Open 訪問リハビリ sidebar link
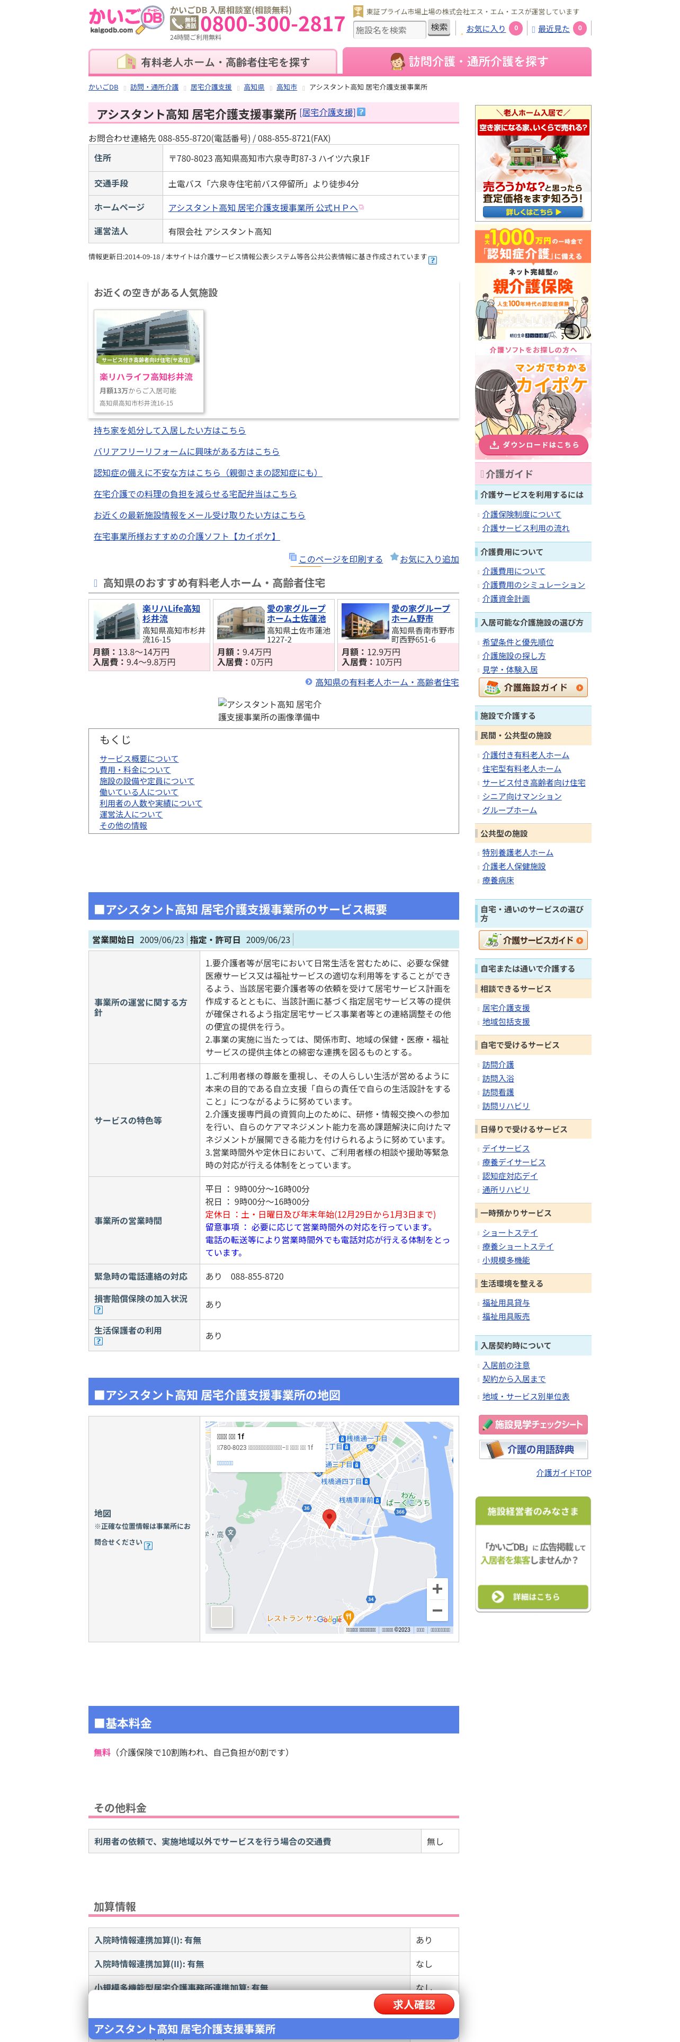This screenshot has height=2042, width=680. click(506, 1106)
